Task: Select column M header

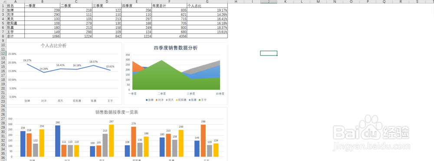Action: [x=318, y=2]
